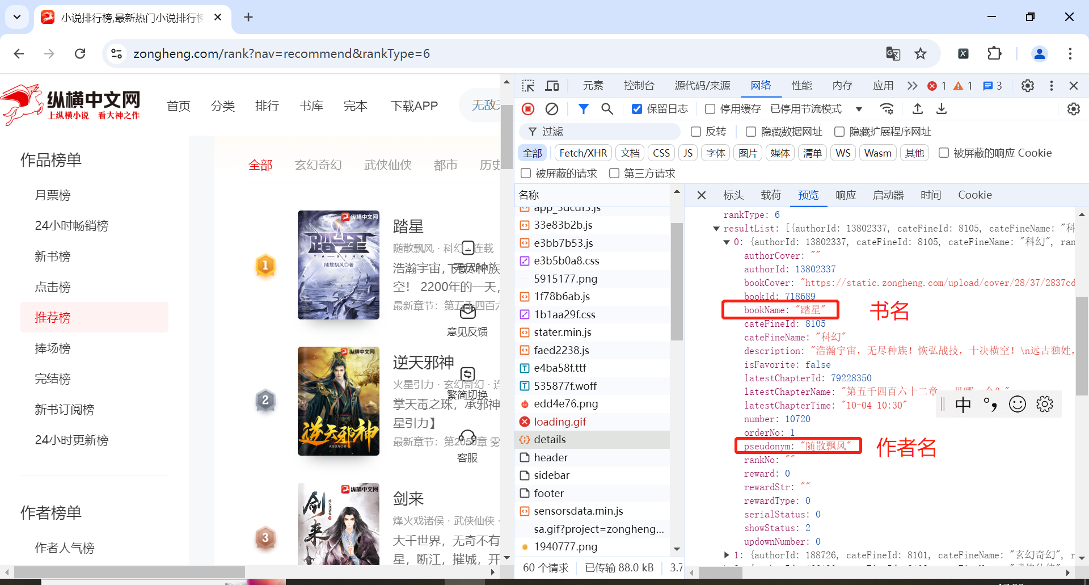Open DevTools main settings gear
1089x585 pixels.
point(1028,86)
